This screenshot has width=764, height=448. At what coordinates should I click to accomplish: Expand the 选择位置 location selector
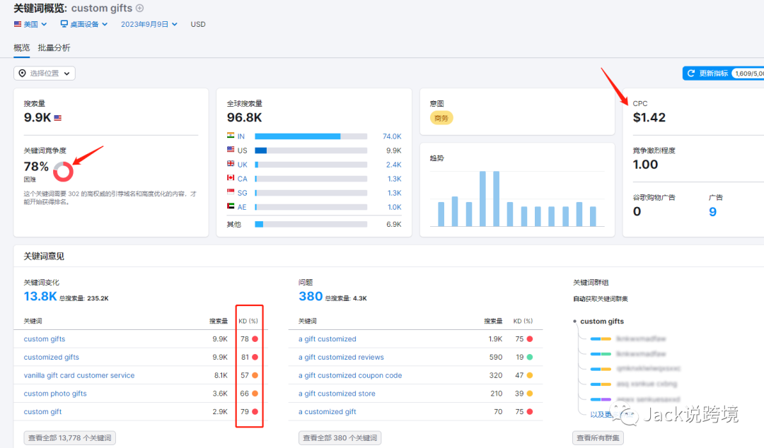[45, 73]
